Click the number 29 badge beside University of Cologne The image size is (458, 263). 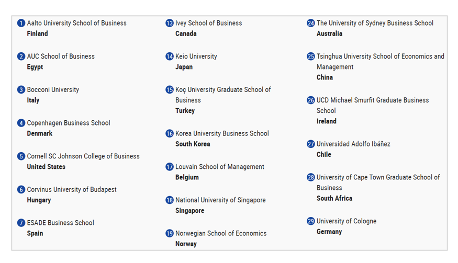click(311, 221)
